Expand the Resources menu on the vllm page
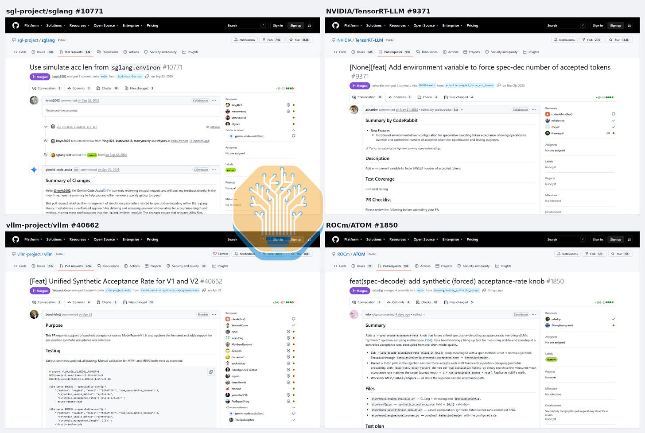This screenshot has width=645, height=433. [79, 240]
